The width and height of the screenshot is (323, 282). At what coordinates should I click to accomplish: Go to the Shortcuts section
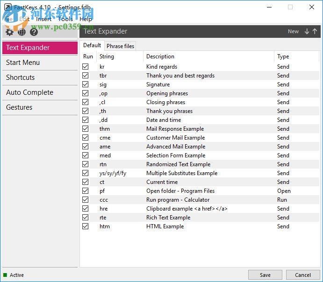[x=40, y=78]
